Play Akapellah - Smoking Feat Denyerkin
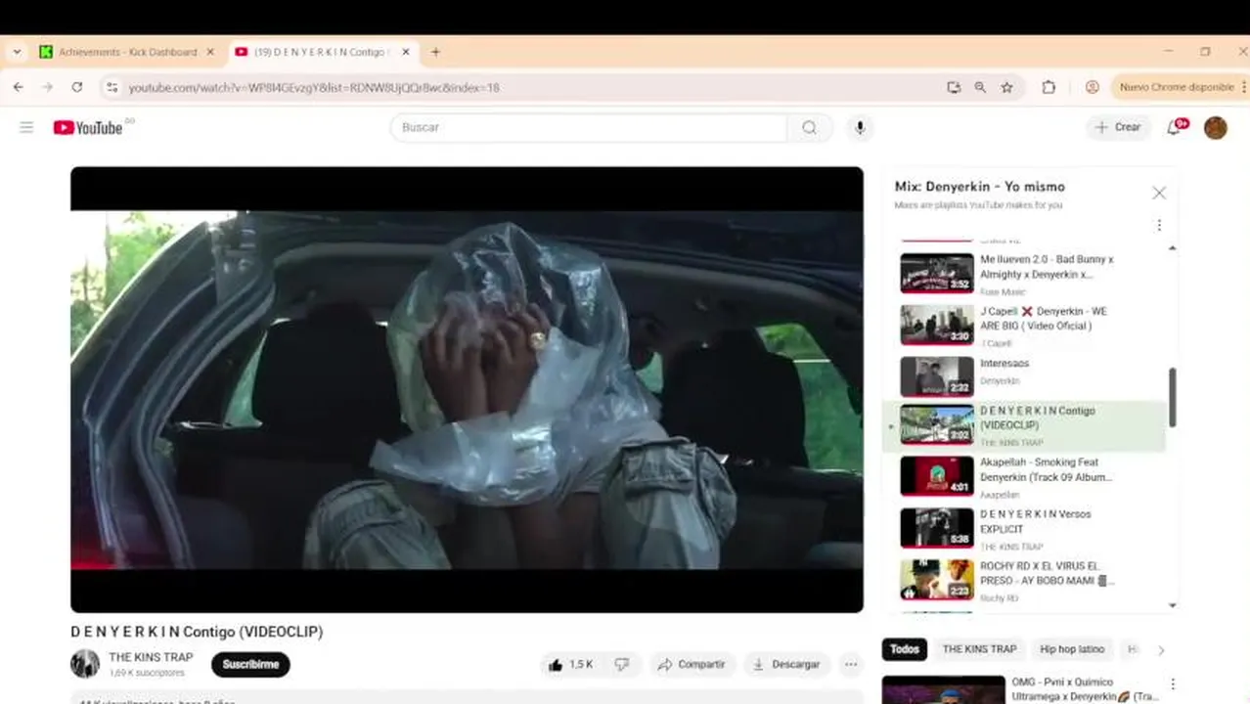The width and height of the screenshot is (1250, 704). point(1024,476)
